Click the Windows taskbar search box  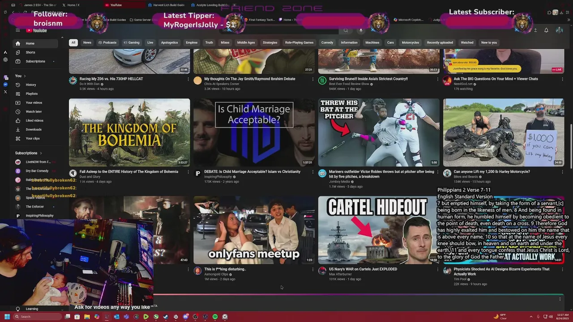37,317
